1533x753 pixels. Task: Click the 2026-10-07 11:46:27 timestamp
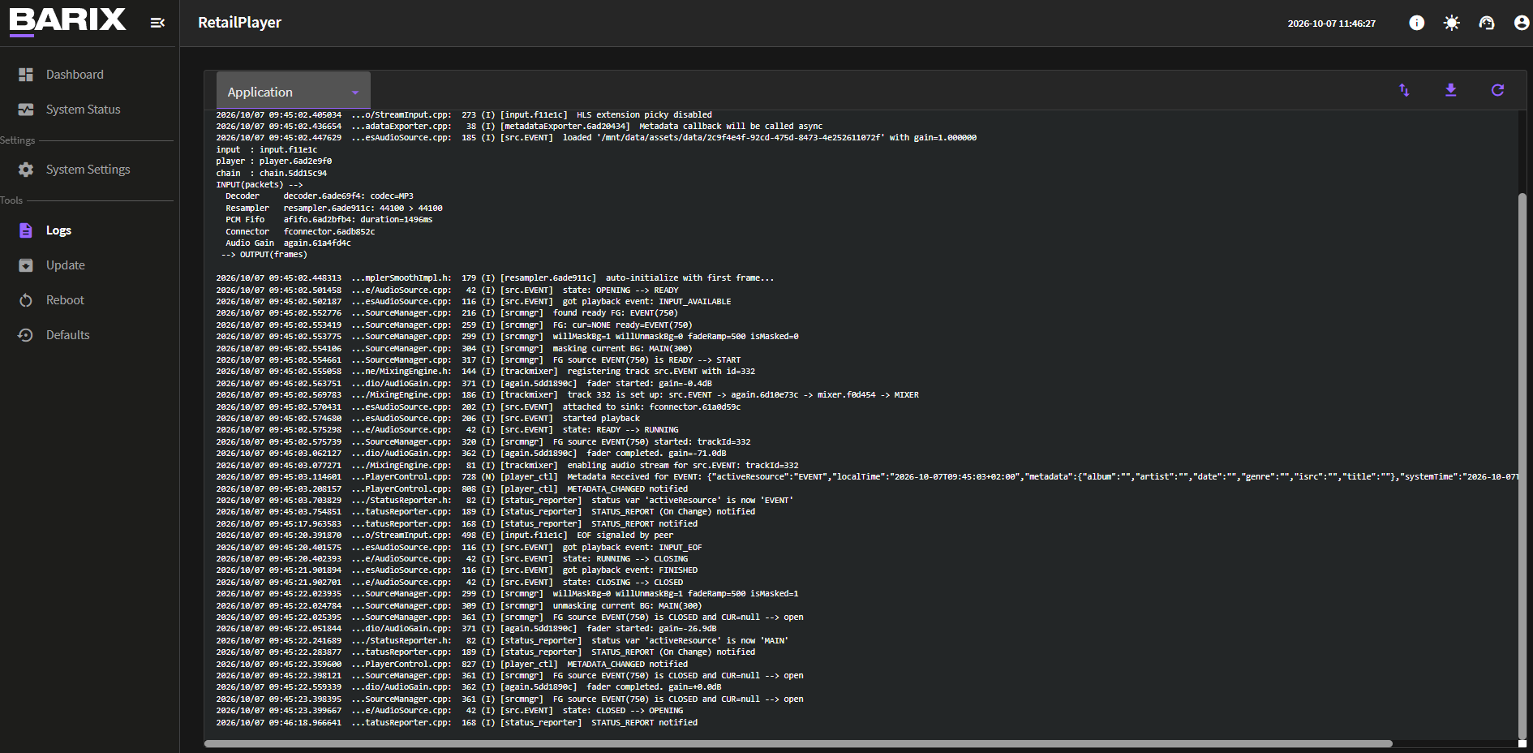pyautogui.click(x=1331, y=24)
